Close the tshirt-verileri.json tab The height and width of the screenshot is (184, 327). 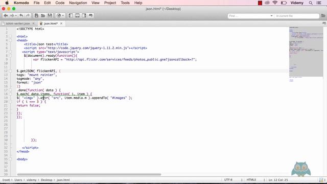pos(33,24)
